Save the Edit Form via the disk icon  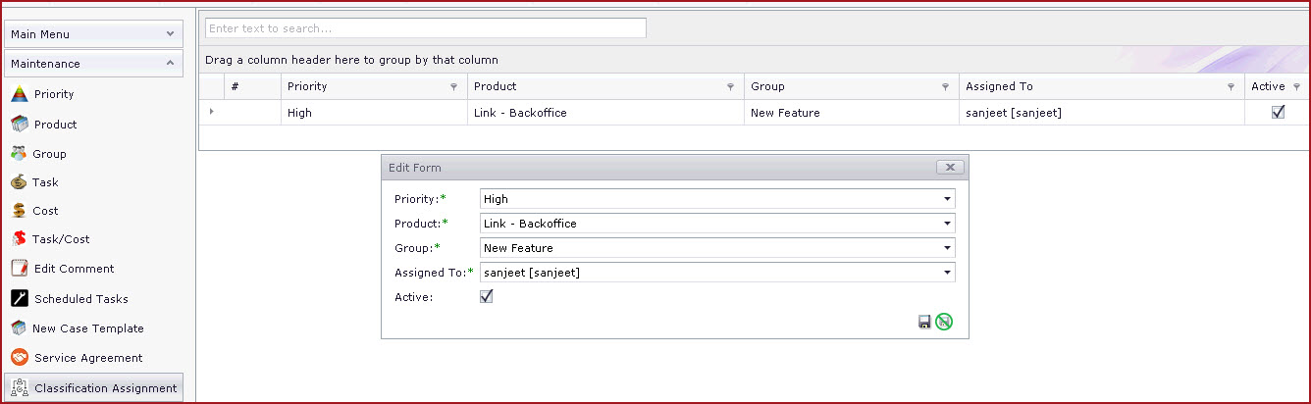[x=924, y=322]
